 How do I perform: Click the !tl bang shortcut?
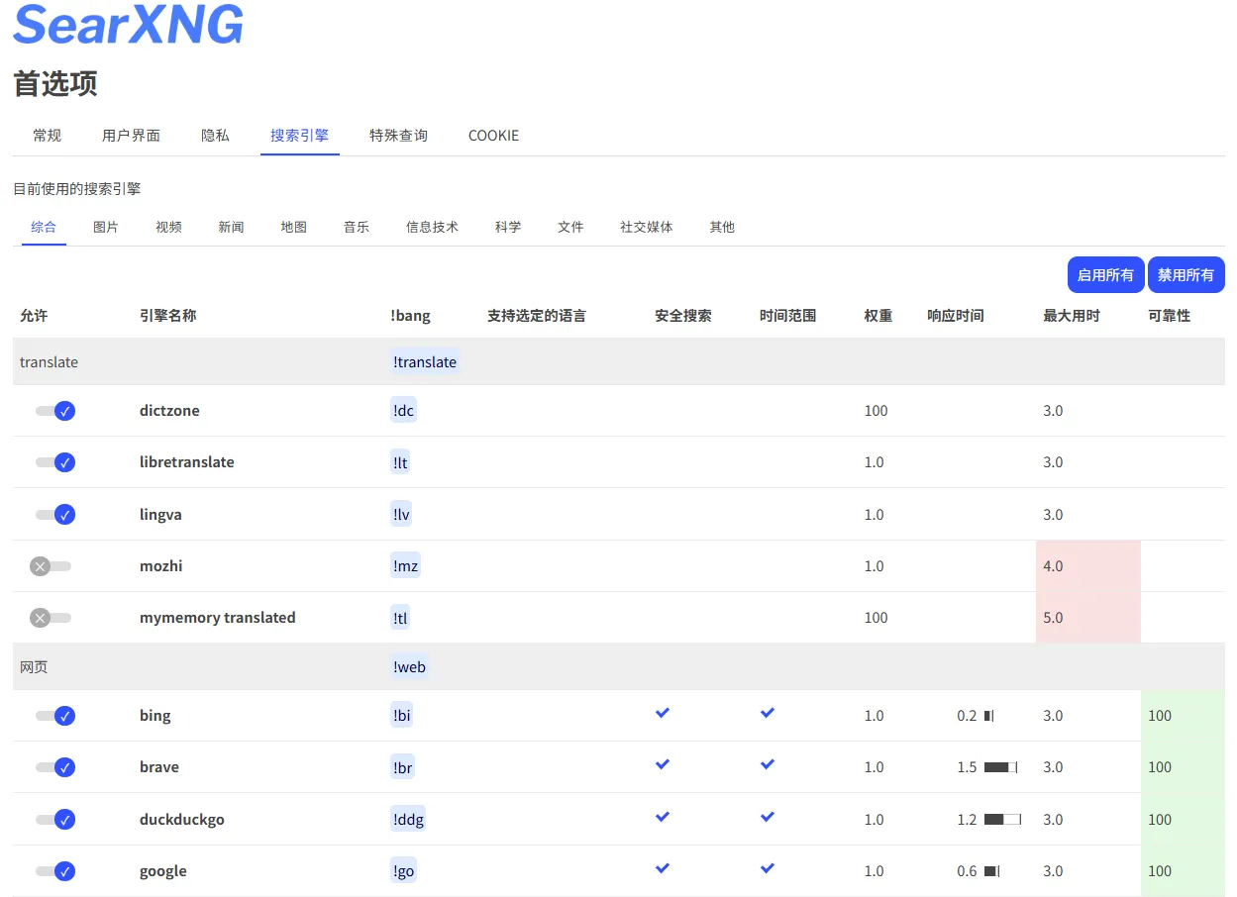400,618
